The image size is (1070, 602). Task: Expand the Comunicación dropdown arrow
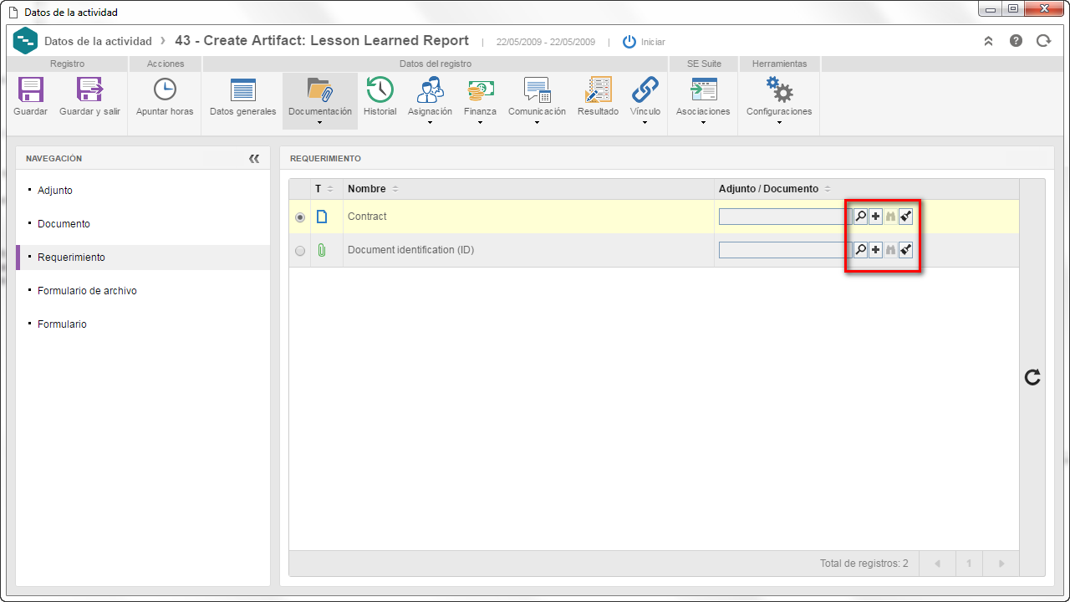pyautogui.click(x=537, y=122)
